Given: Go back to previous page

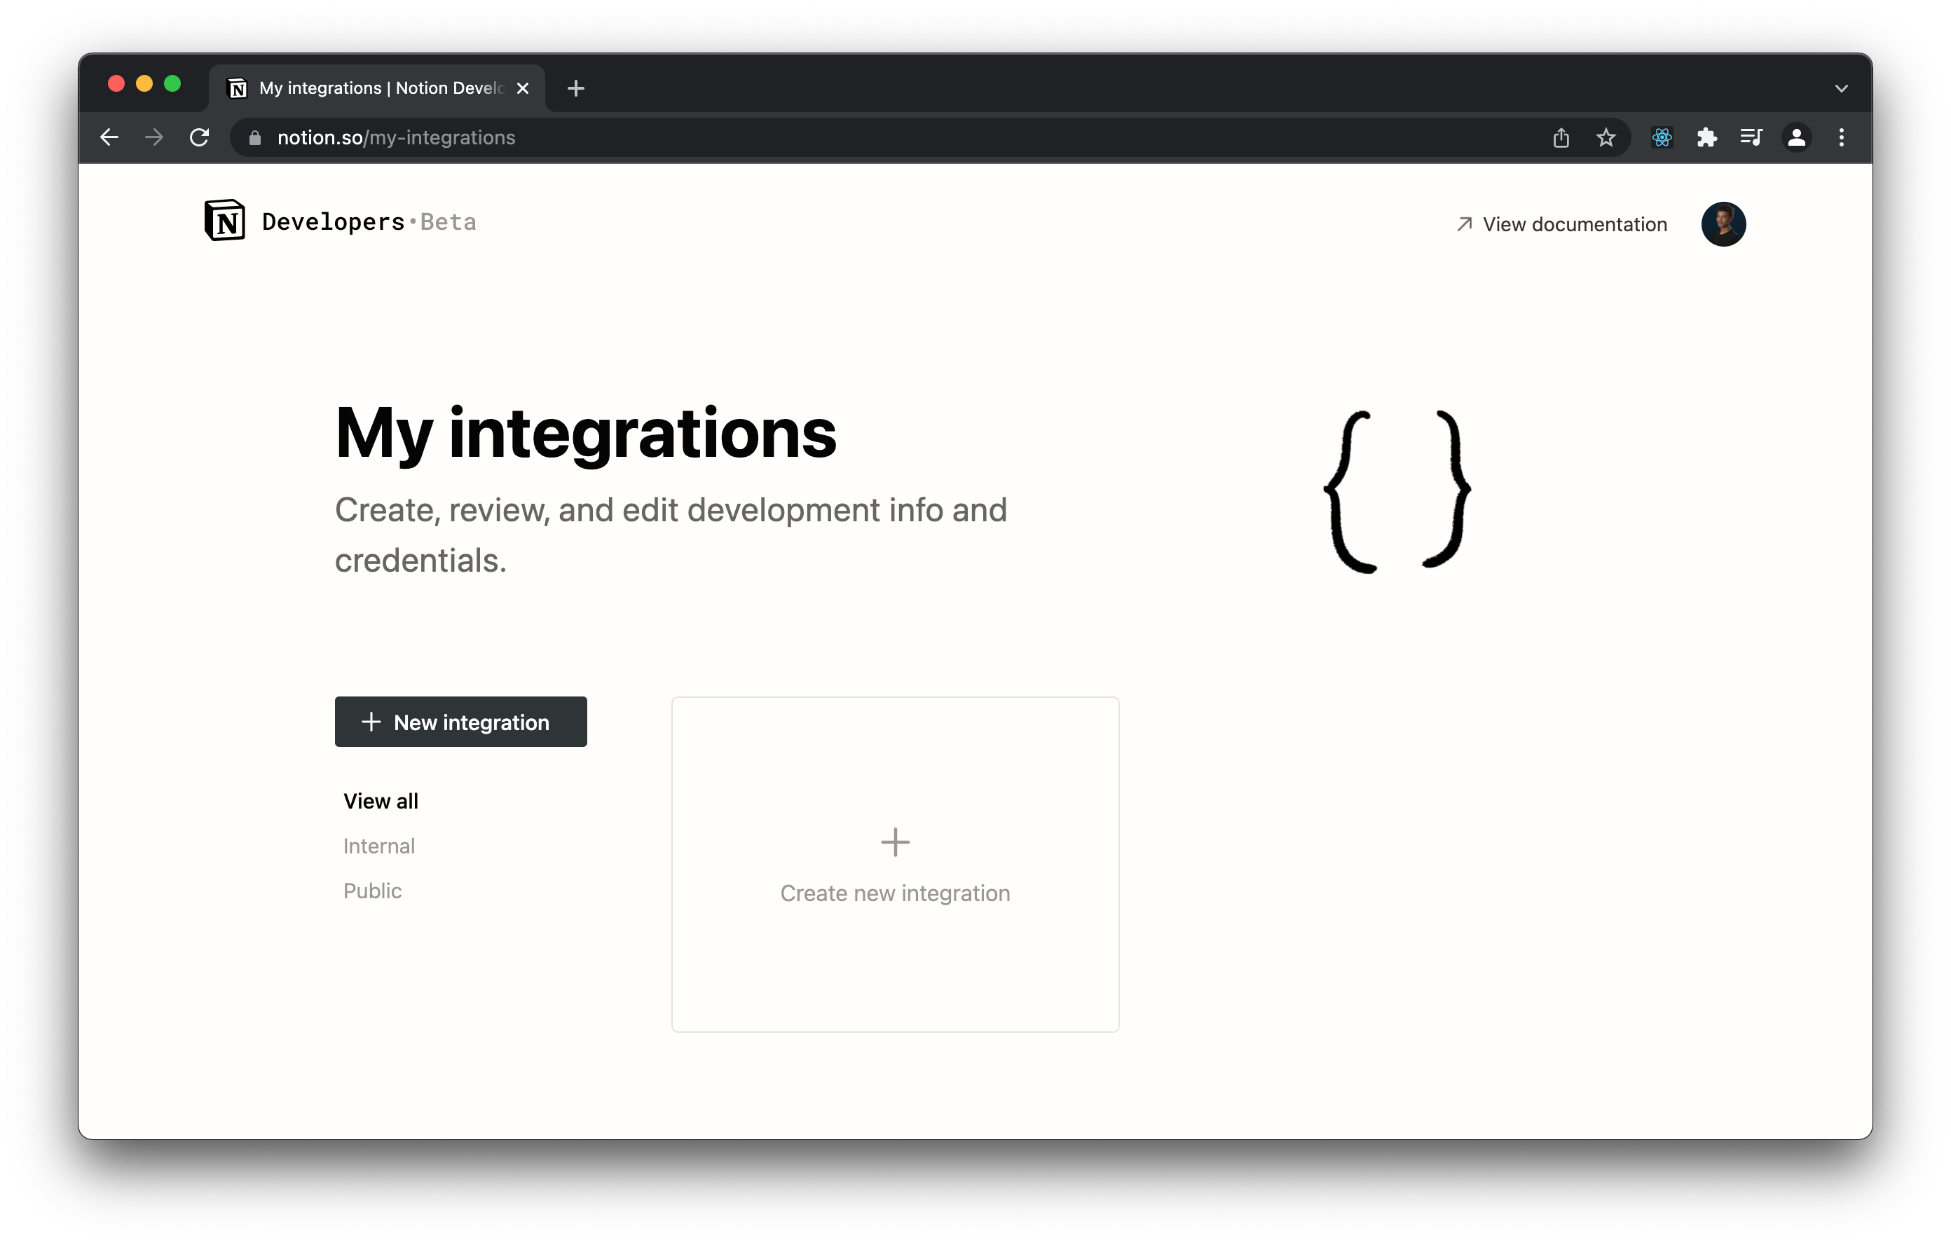Looking at the screenshot, I should click(109, 138).
